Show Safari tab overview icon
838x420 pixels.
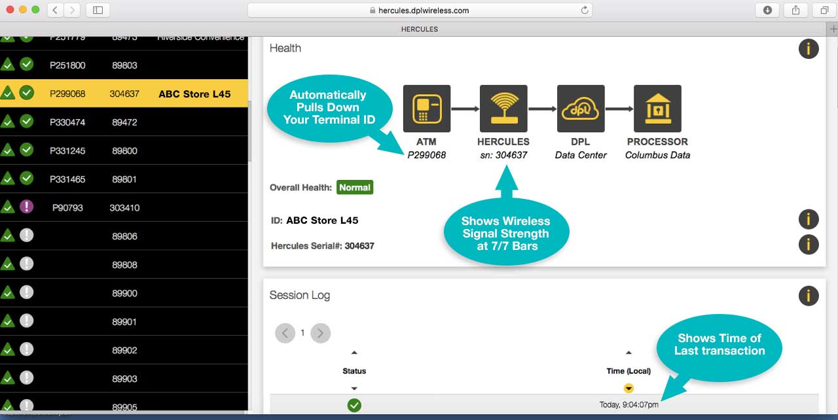tap(824, 10)
